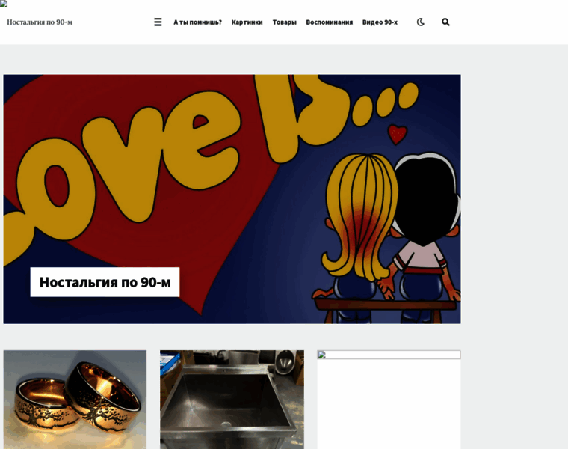
Task: Open the 'А ты помнишь?' menu item
Action: pyautogui.click(x=197, y=22)
